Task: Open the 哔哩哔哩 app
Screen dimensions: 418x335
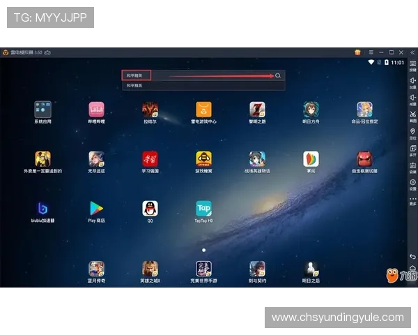Action: (96, 110)
